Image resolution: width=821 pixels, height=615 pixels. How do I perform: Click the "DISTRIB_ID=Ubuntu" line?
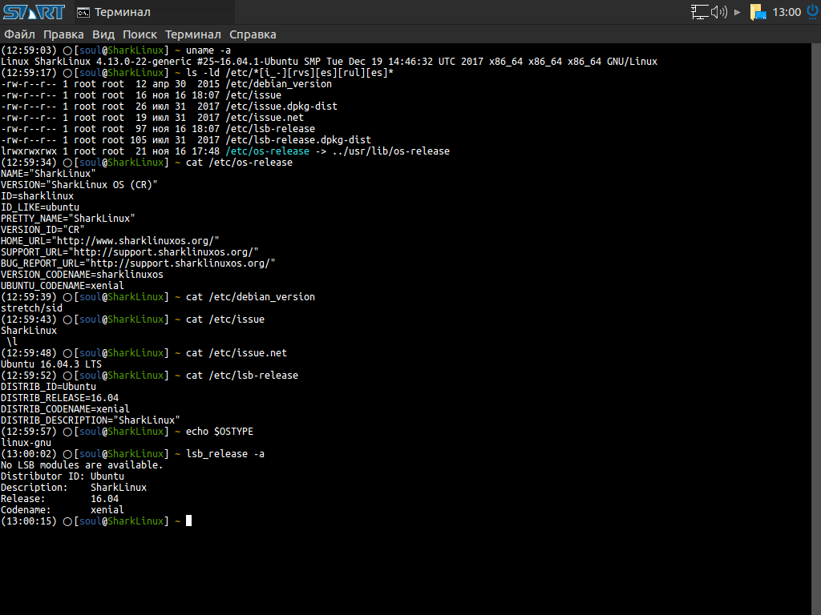(48, 387)
